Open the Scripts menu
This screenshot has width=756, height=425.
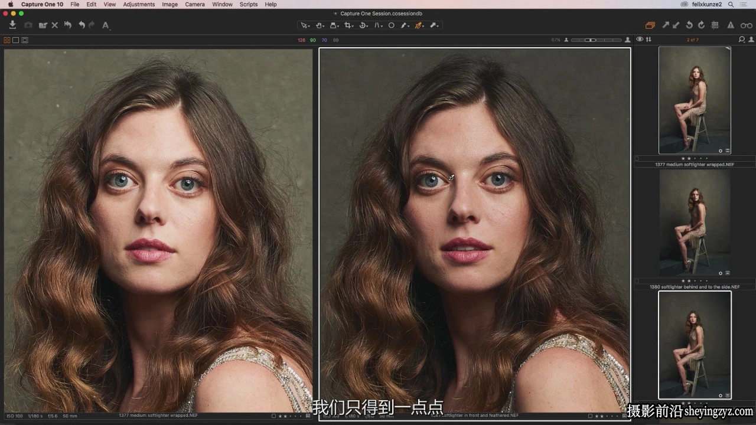point(249,4)
